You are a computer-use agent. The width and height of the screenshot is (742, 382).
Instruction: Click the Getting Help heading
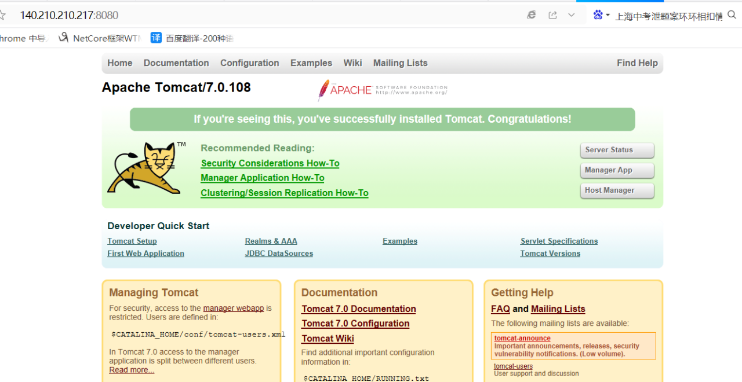click(522, 293)
